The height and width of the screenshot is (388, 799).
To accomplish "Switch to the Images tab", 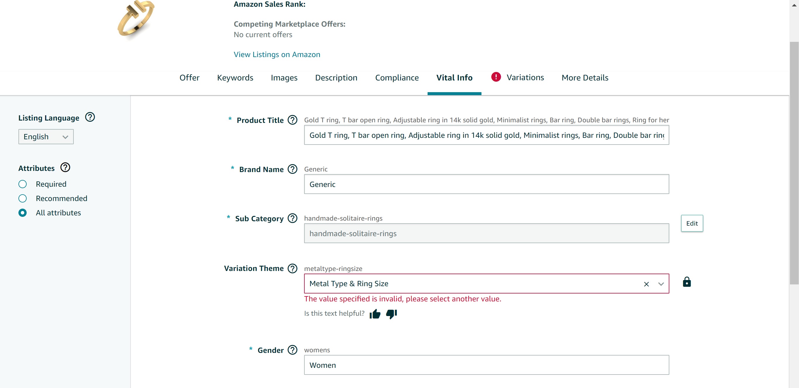I will click(x=284, y=78).
